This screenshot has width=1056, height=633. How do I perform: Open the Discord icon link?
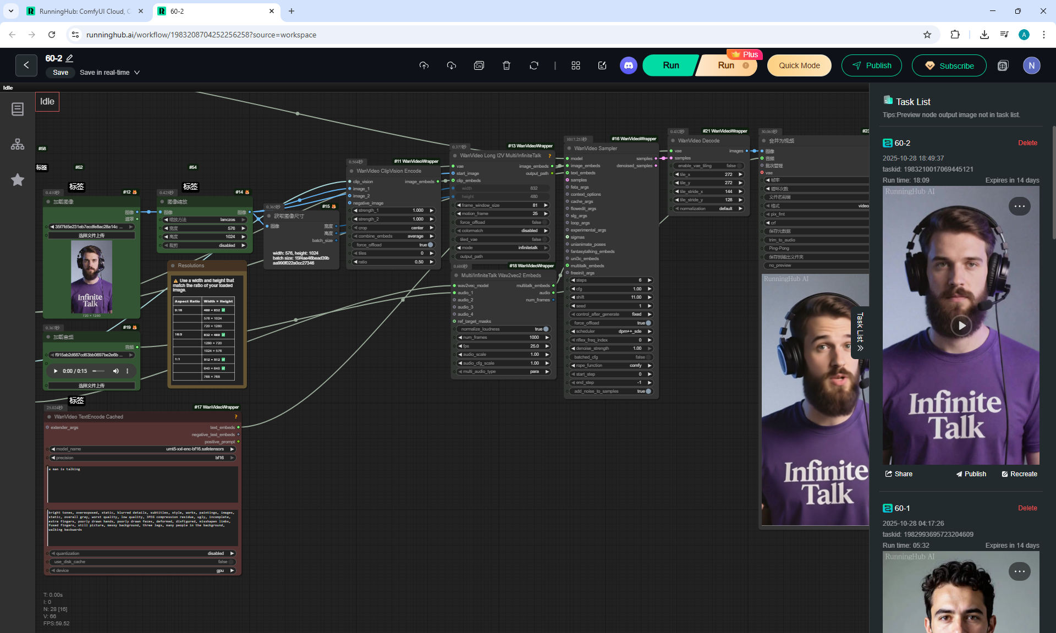(629, 65)
